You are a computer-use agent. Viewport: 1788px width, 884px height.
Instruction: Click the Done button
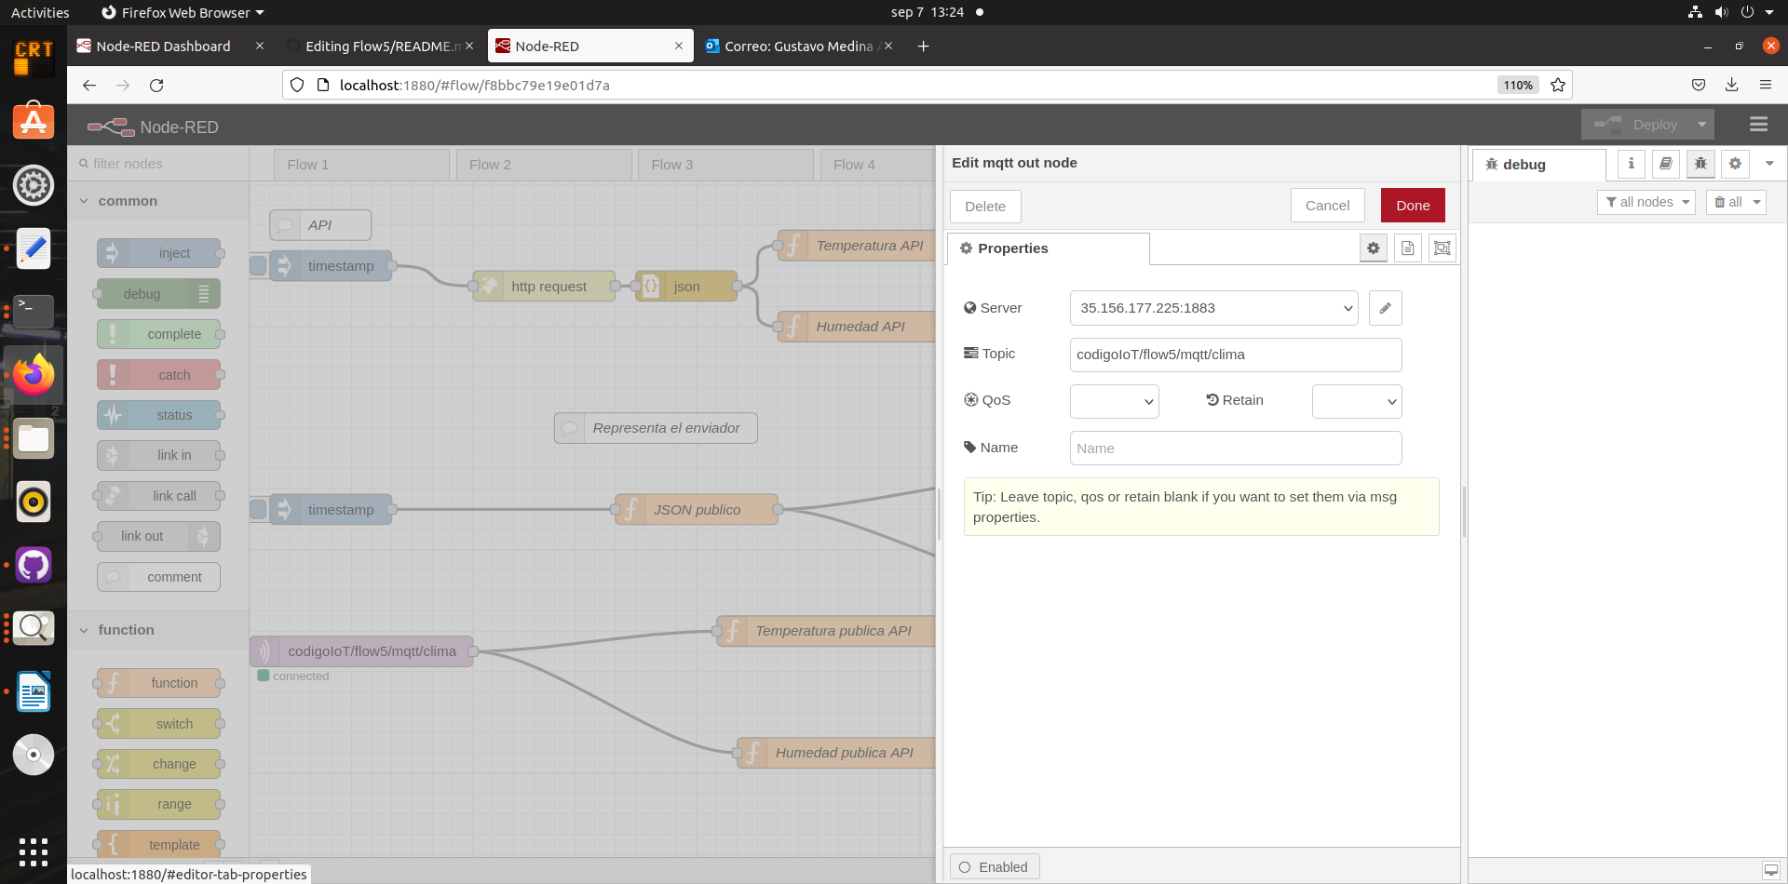click(x=1412, y=206)
